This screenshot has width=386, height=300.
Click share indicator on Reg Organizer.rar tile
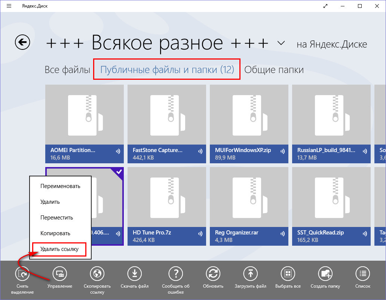pos(282,234)
